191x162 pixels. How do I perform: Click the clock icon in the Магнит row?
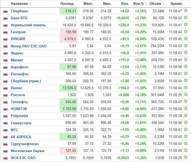click(186, 59)
